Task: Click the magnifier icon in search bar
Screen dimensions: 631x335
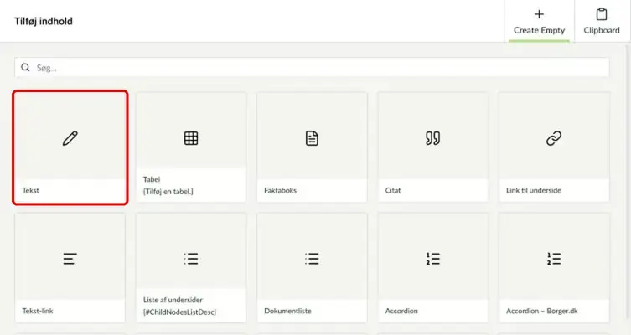Action: pyautogui.click(x=25, y=67)
